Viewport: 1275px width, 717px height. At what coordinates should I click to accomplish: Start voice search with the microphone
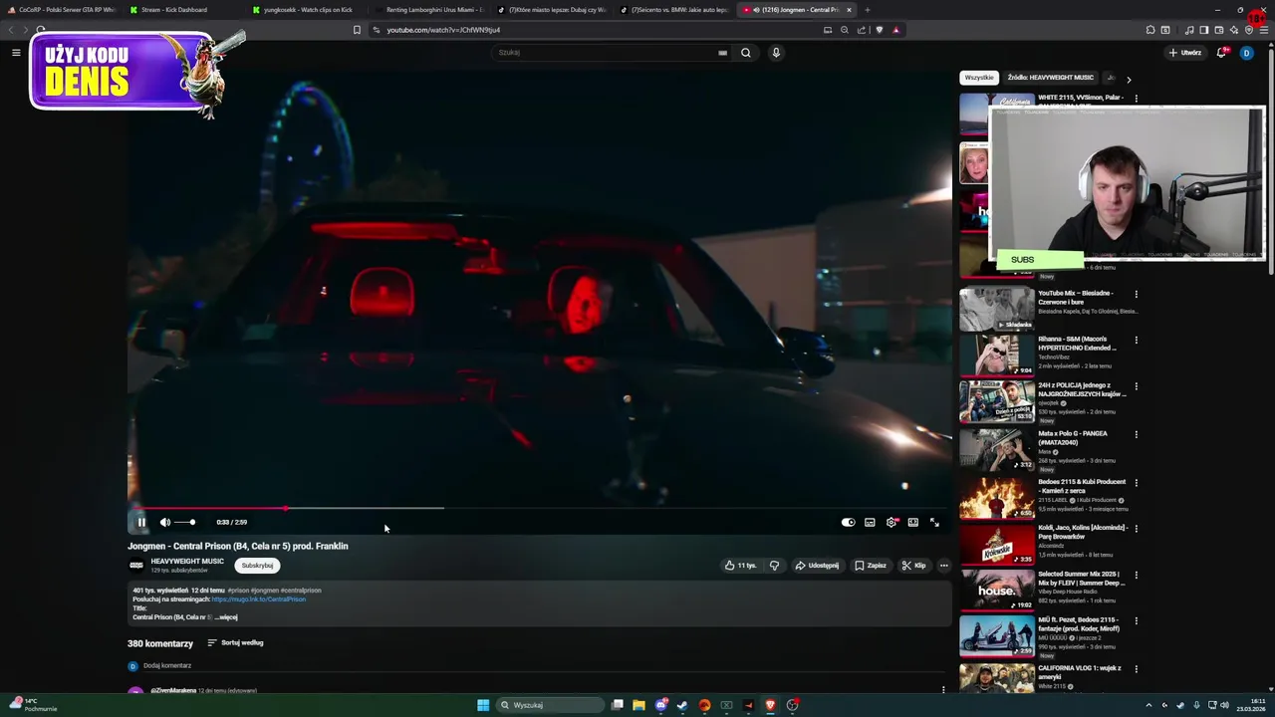coord(776,53)
